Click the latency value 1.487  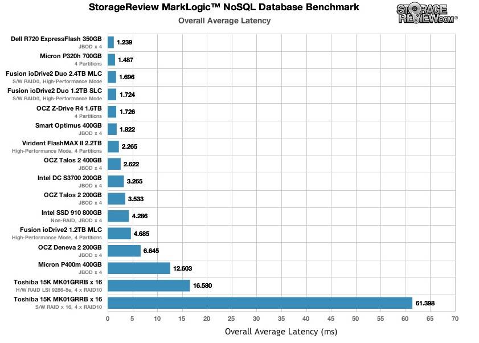pos(125,60)
